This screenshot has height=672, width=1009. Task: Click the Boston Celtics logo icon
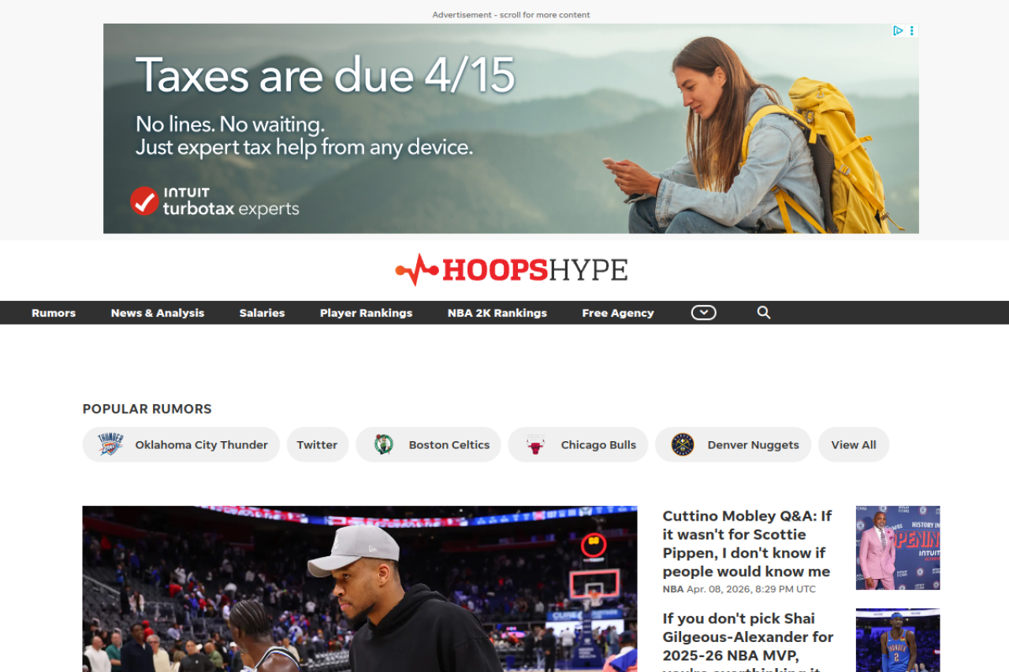click(x=384, y=444)
